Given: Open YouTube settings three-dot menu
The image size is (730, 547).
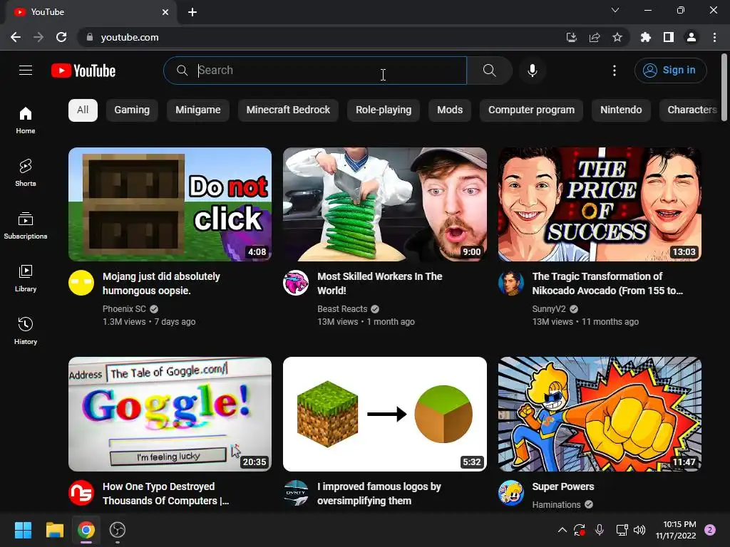Looking at the screenshot, I should [x=614, y=71].
